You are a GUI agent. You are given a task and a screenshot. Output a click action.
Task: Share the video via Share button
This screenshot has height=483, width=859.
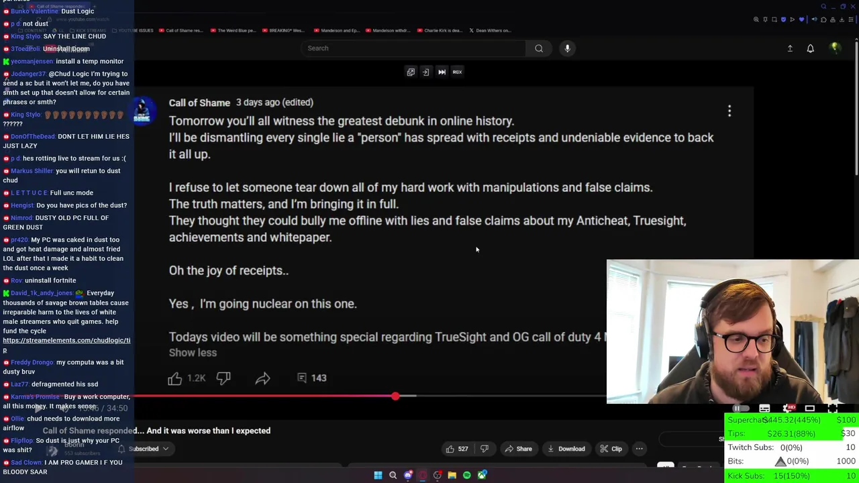pos(517,449)
